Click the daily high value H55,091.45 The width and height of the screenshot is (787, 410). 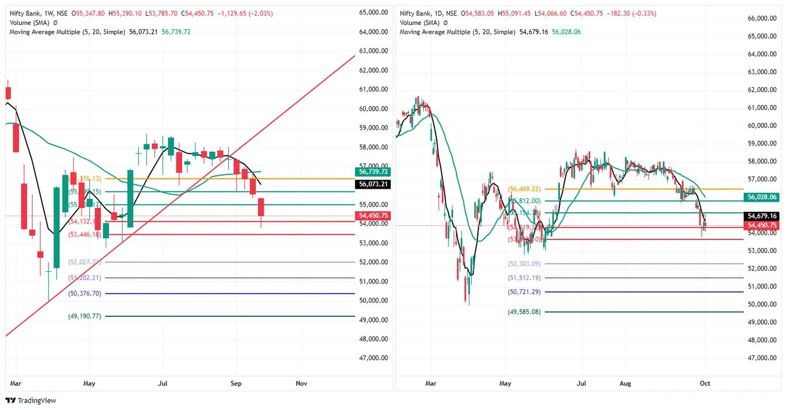(x=515, y=13)
